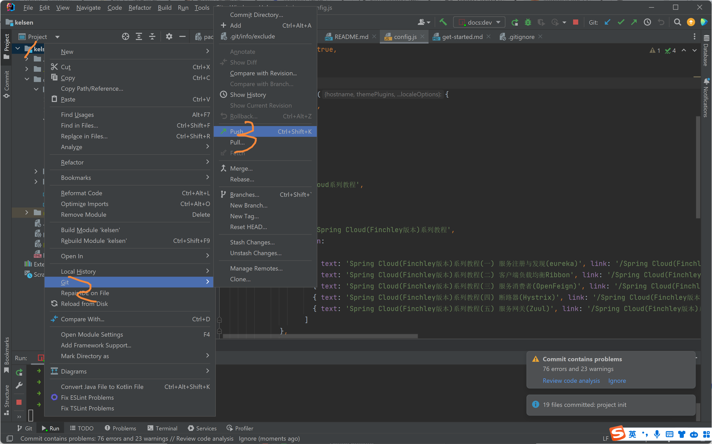Switch to the README.md editor tab
The height and width of the screenshot is (444, 712).
351,37
